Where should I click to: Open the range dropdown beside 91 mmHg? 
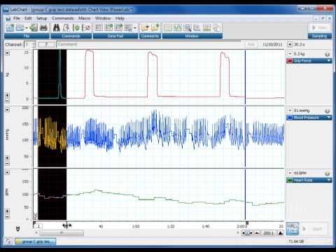pos(290,111)
